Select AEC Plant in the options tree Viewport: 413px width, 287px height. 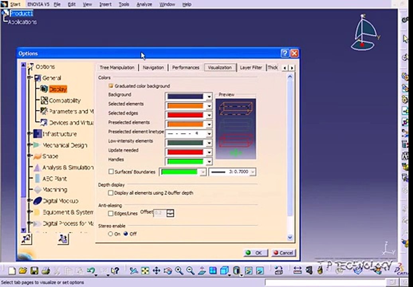pyautogui.click(x=55, y=179)
